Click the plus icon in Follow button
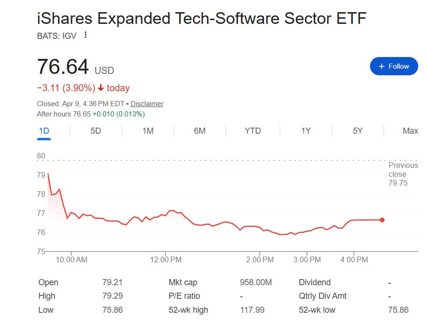Image resolution: width=428 pixels, height=331 pixels. coord(382,66)
